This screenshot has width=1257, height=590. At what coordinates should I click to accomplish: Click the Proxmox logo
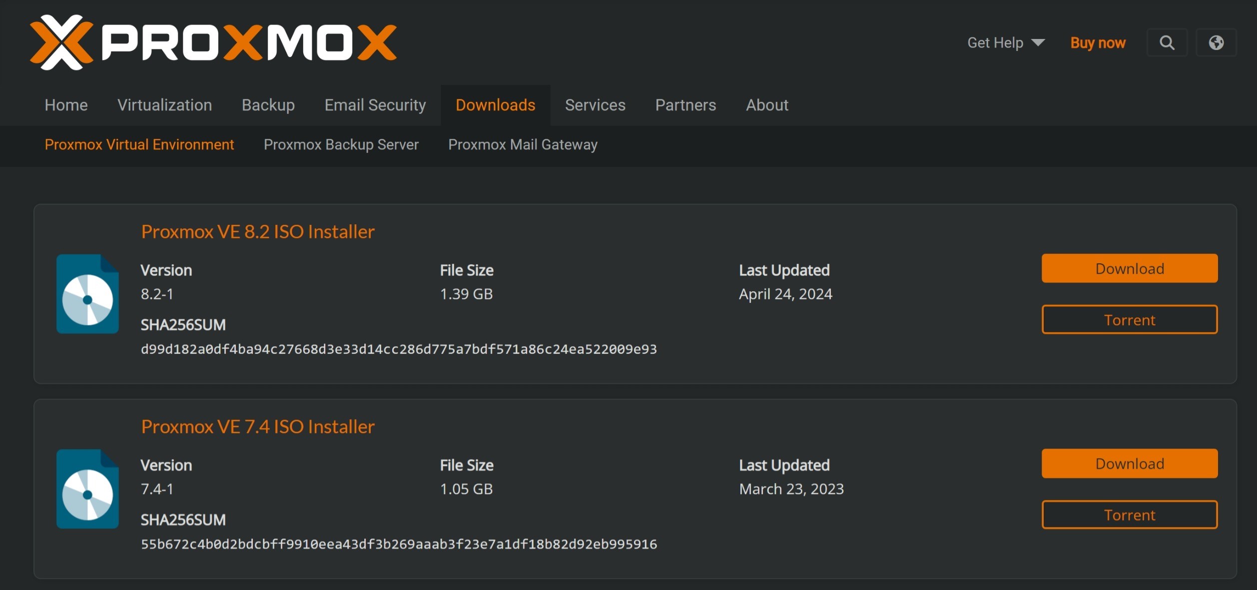(213, 42)
